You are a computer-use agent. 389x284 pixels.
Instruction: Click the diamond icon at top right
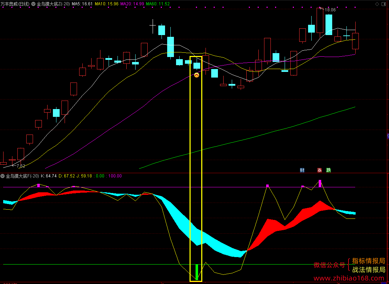[x=377, y=4]
